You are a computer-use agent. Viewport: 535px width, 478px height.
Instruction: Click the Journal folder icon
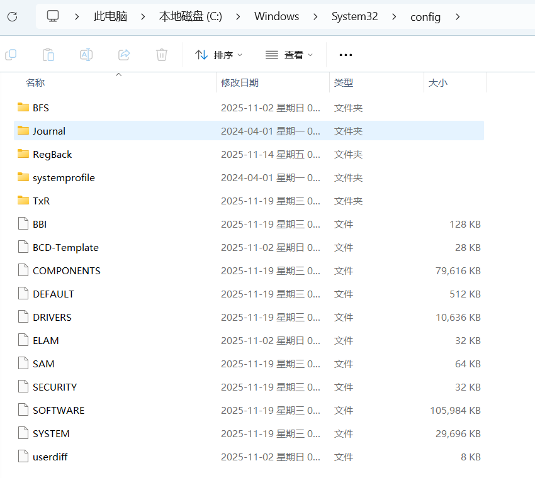[23, 131]
